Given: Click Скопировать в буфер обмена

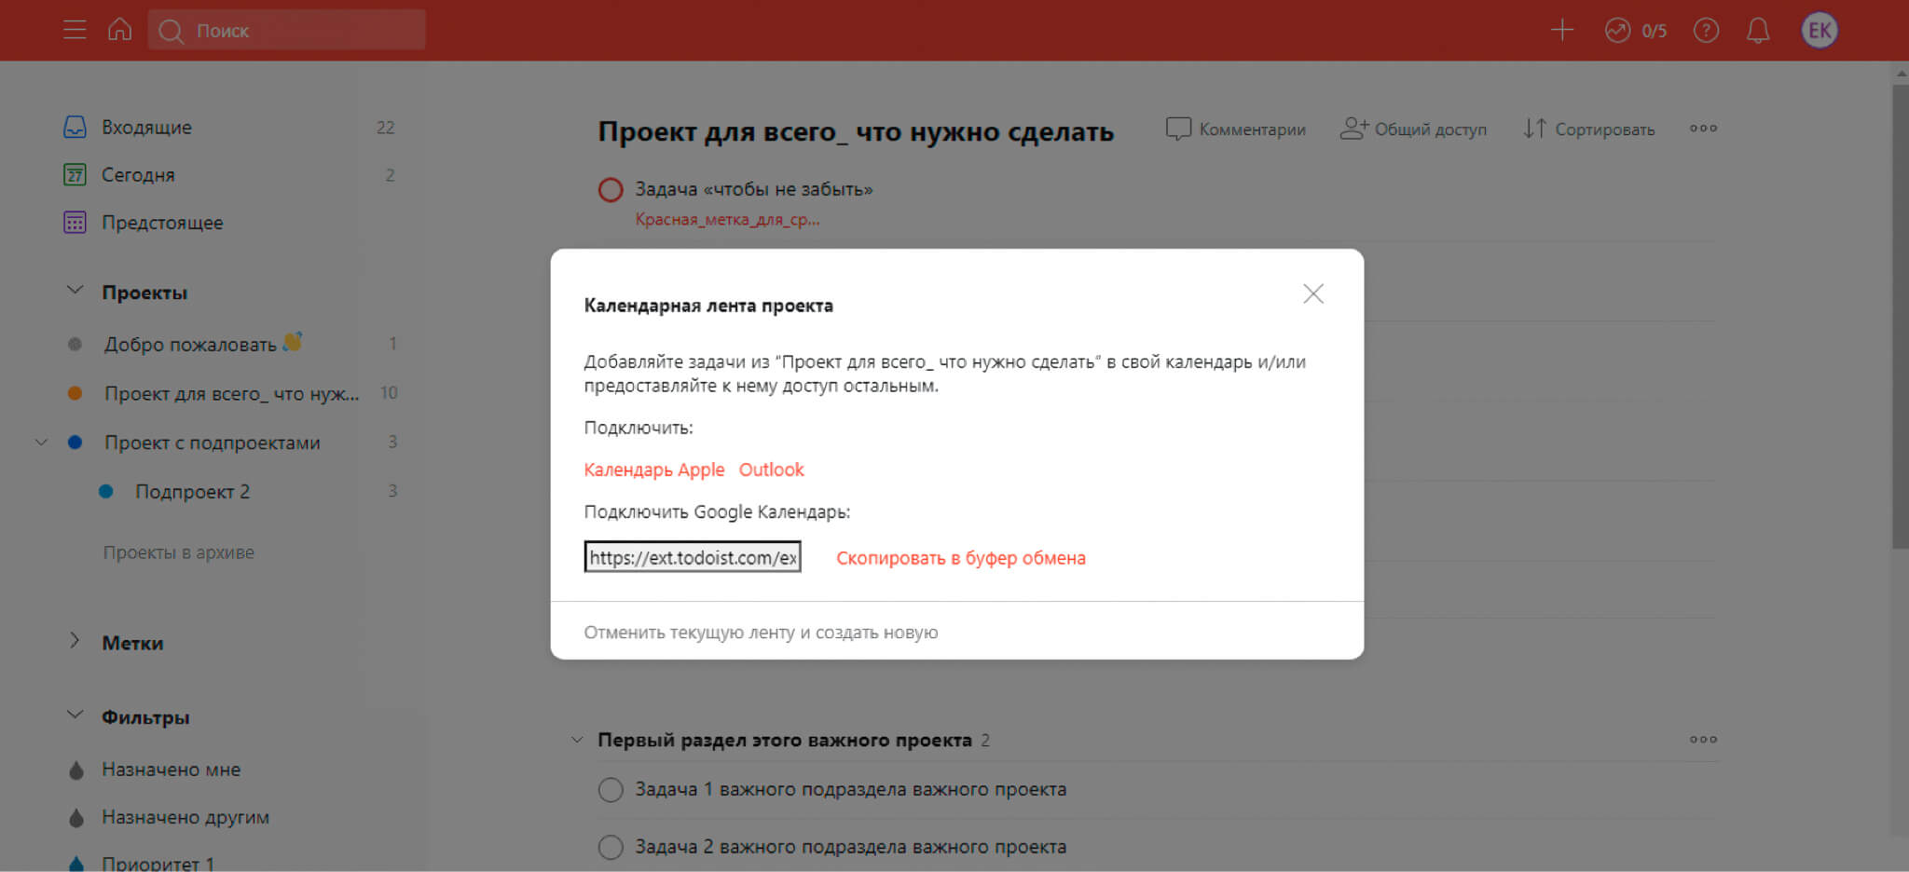Looking at the screenshot, I should (x=960, y=558).
